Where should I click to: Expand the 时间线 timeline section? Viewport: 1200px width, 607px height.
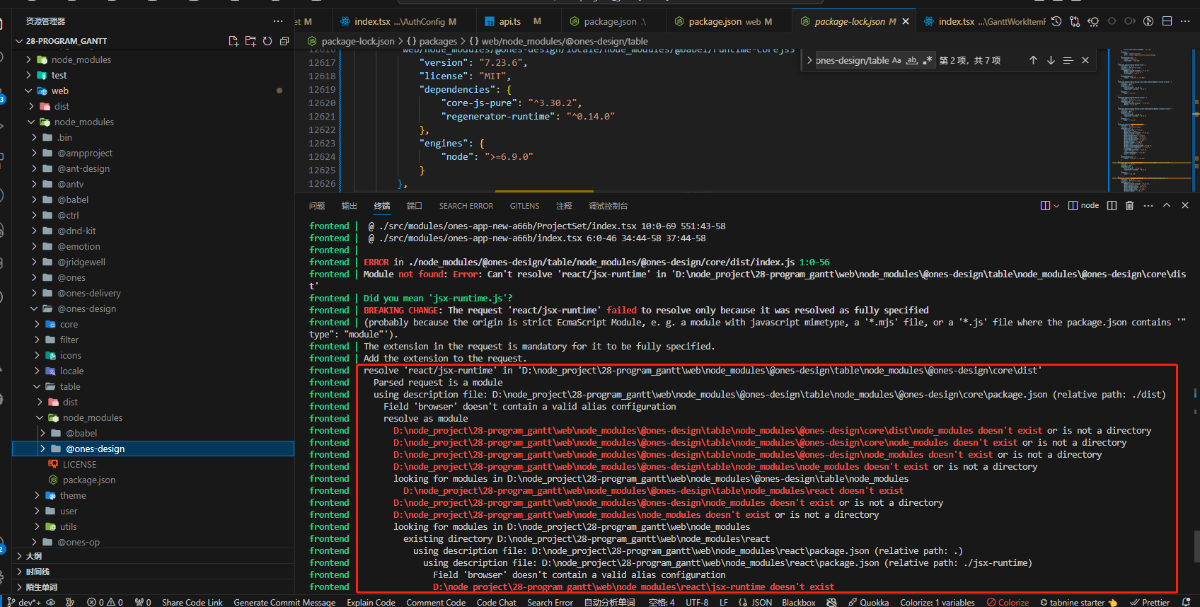(x=154, y=572)
